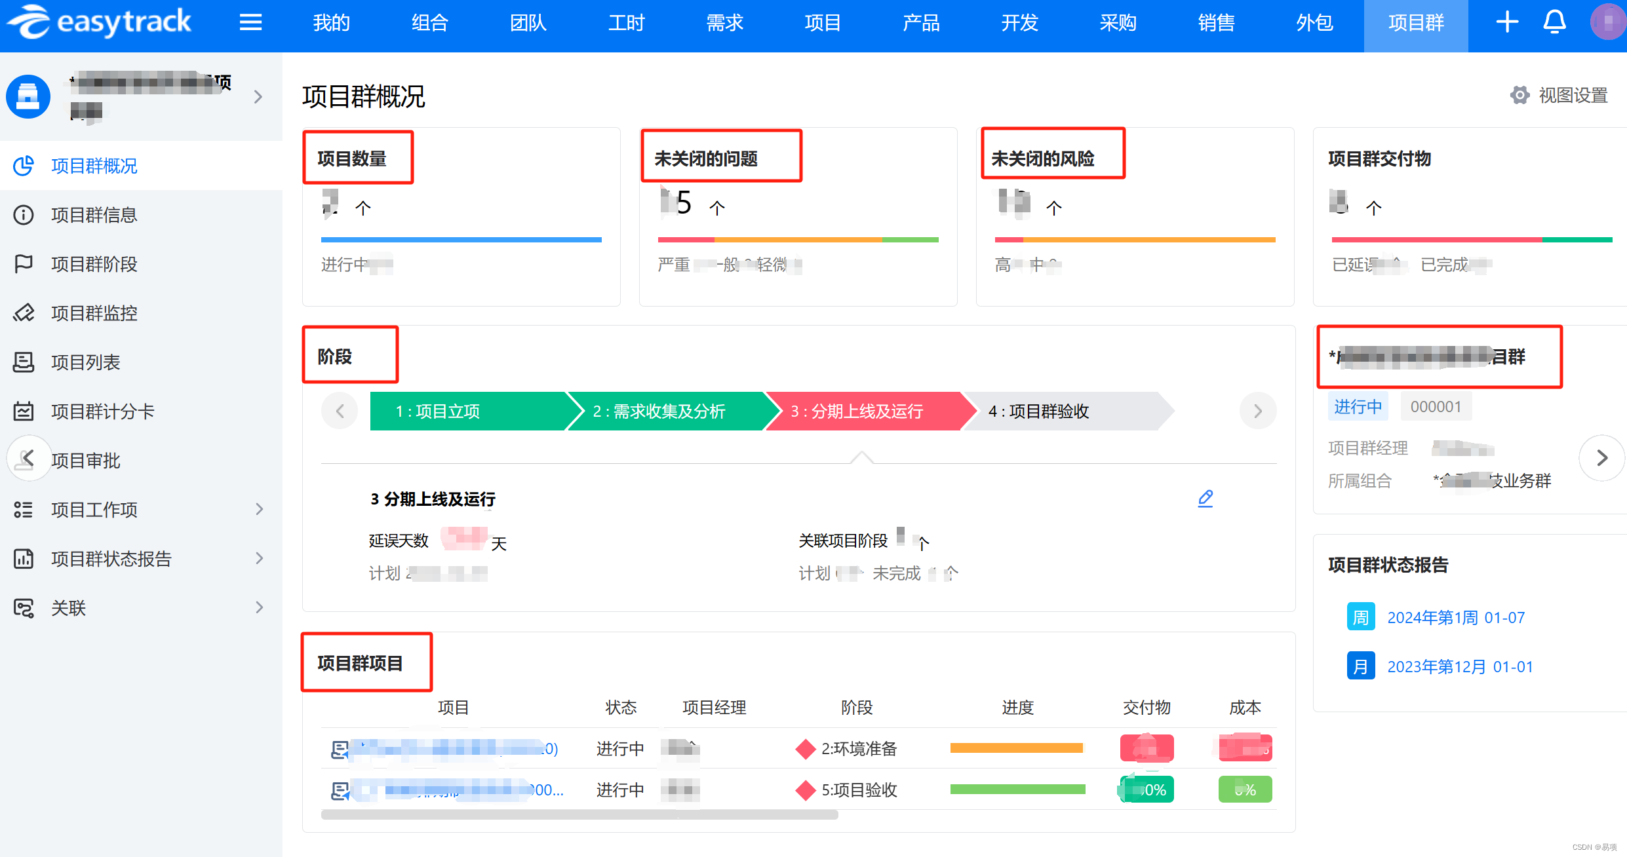Click the 周 weekly report icon
This screenshot has height=857, width=1627.
(x=1360, y=617)
